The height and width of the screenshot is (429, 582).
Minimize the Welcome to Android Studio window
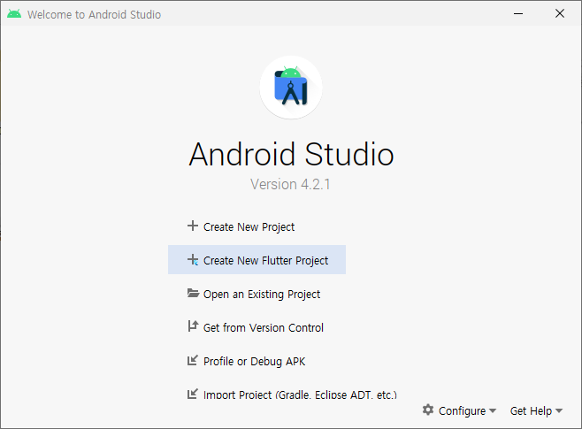pyautogui.click(x=518, y=14)
